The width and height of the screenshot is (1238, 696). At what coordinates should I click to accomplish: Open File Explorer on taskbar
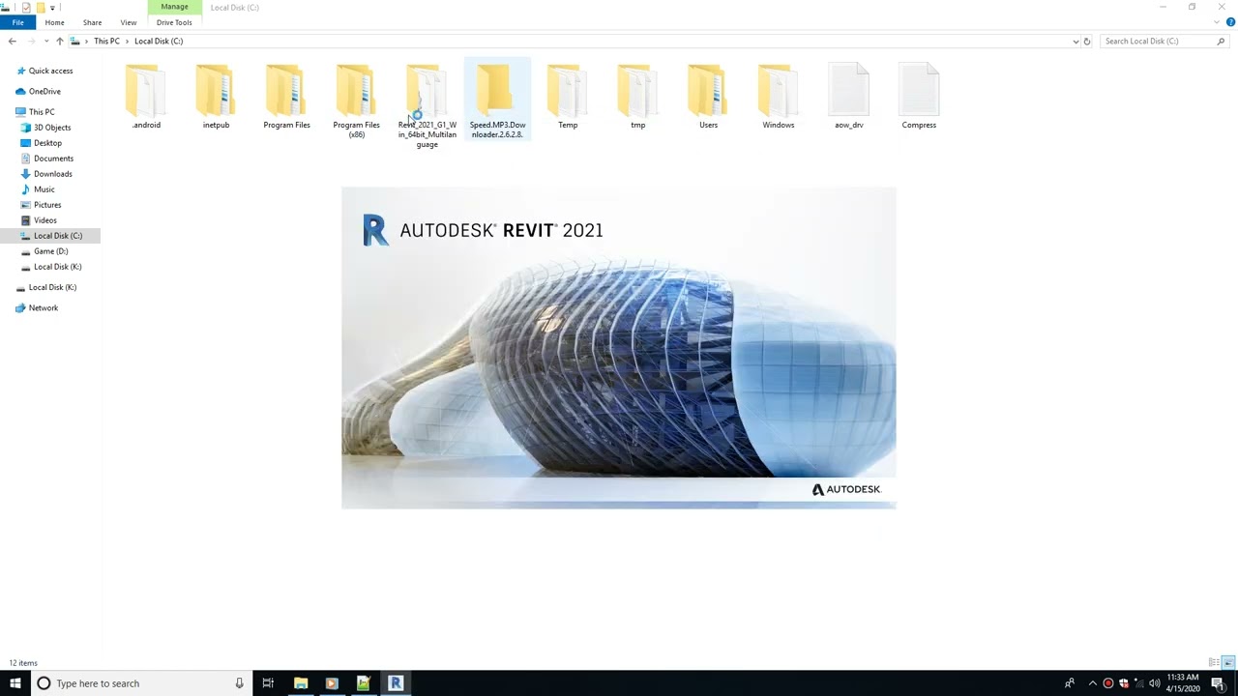[x=301, y=682]
